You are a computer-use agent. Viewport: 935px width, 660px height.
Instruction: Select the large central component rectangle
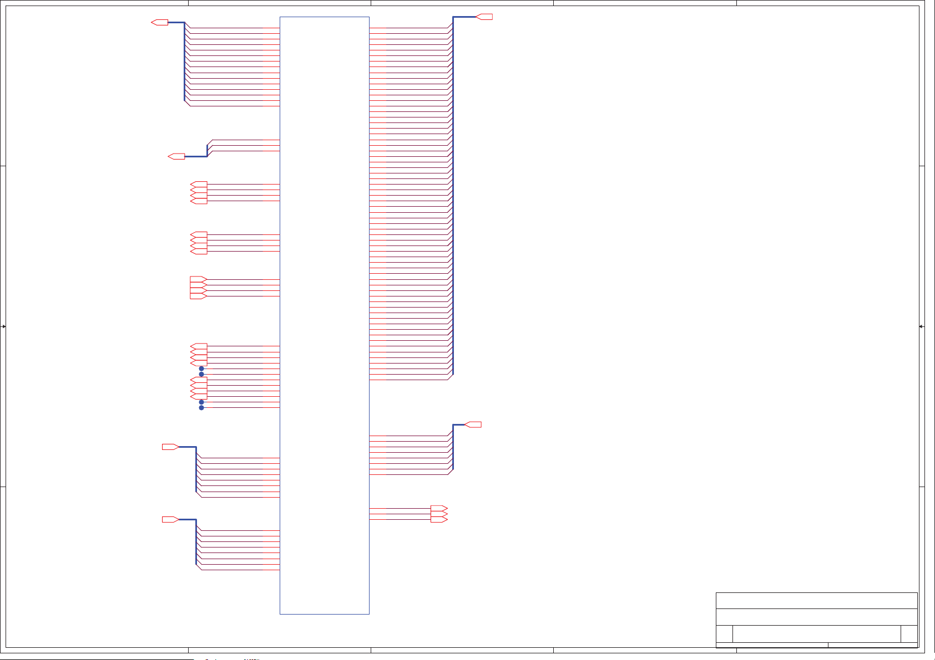[x=325, y=315]
